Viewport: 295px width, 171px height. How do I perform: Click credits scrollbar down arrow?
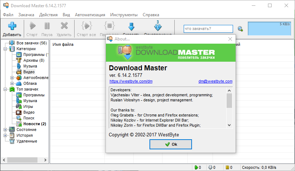coord(229,125)
